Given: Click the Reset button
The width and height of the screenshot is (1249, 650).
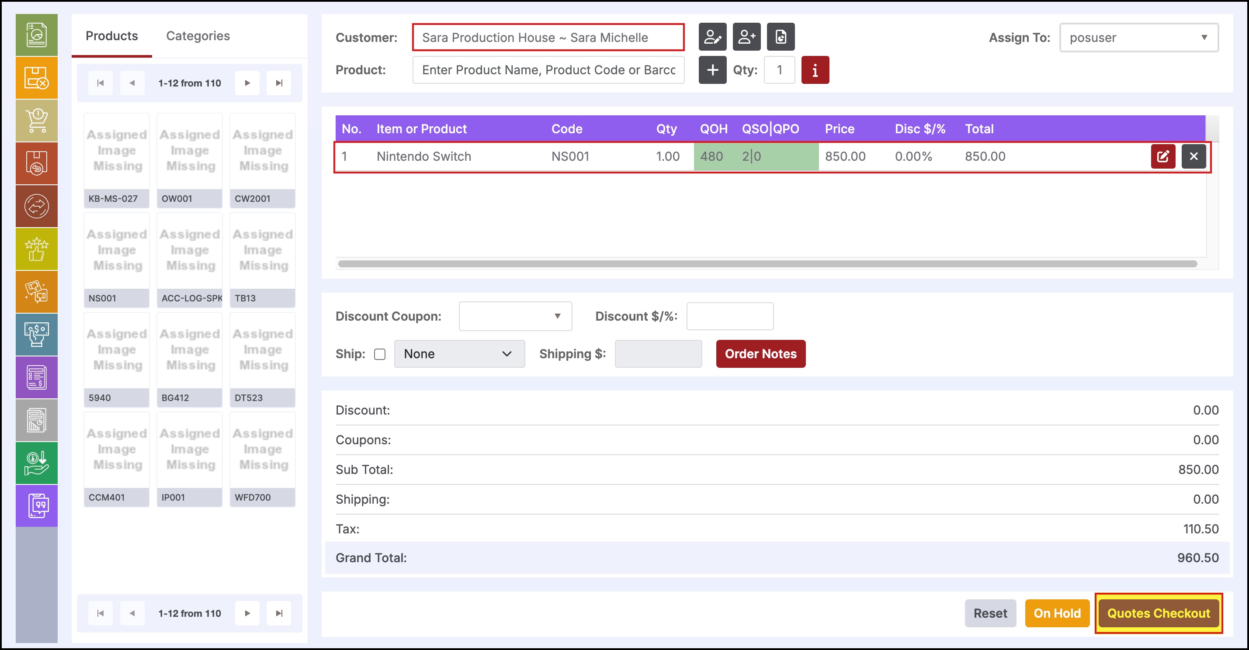Looking at the screenshot, I should 990,613.
